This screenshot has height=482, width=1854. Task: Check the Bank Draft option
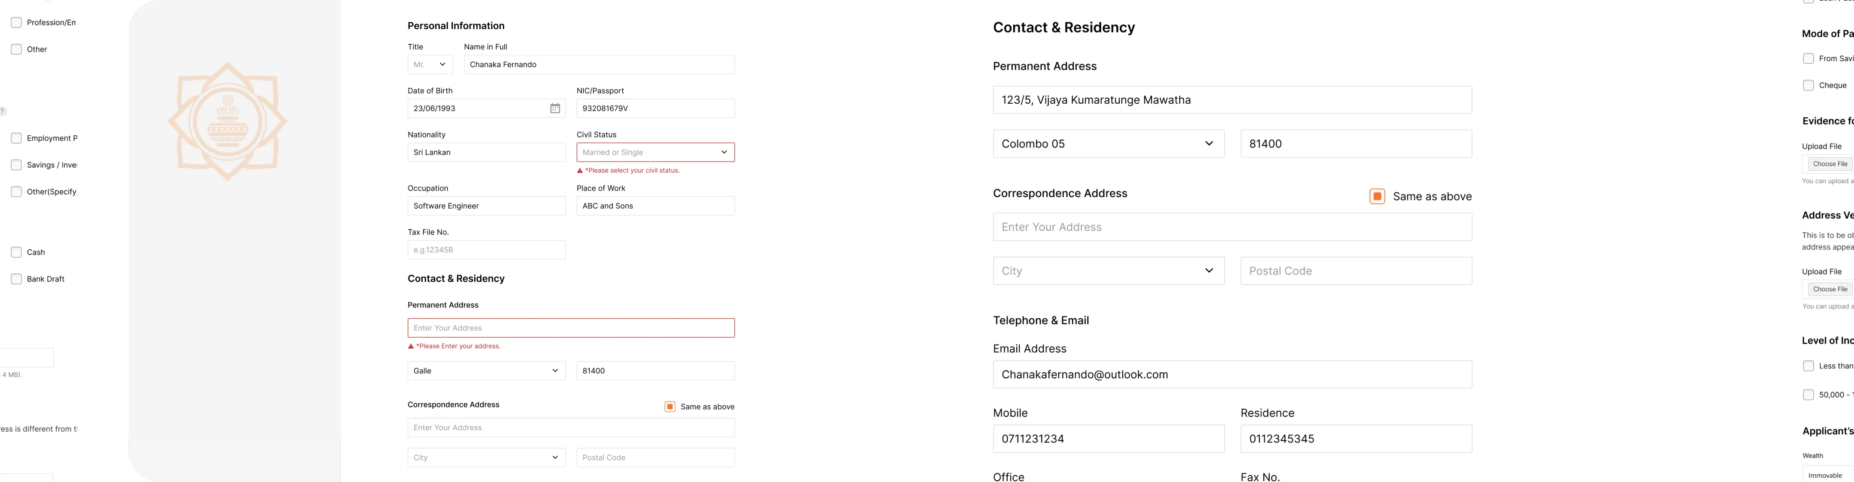pos(17,279)
